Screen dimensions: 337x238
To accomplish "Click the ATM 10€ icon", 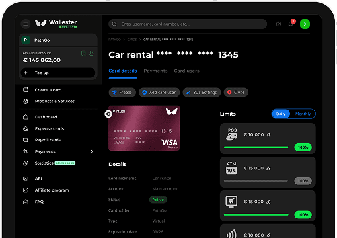I will 231,168.
